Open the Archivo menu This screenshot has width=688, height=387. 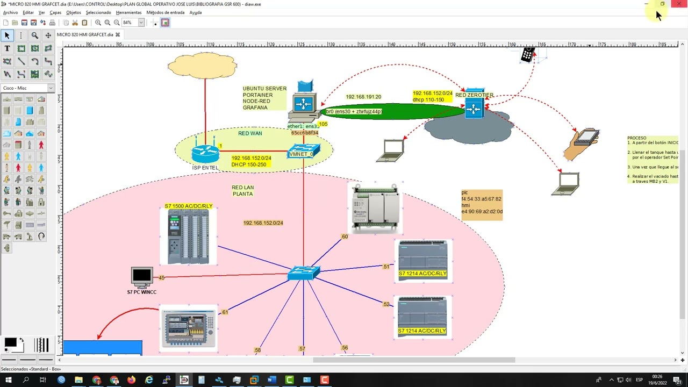(x=10, y=12)
